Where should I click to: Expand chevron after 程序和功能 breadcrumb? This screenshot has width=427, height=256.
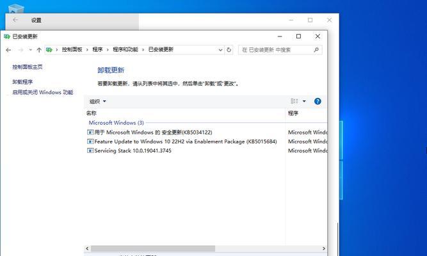click(143, 50)
